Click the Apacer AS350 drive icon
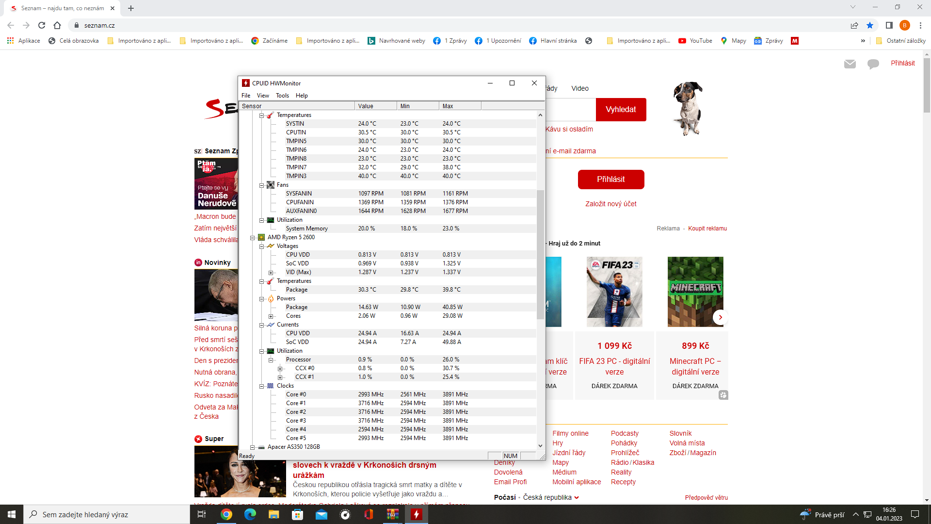The image size is (931, 524). (x=261, y=447)
